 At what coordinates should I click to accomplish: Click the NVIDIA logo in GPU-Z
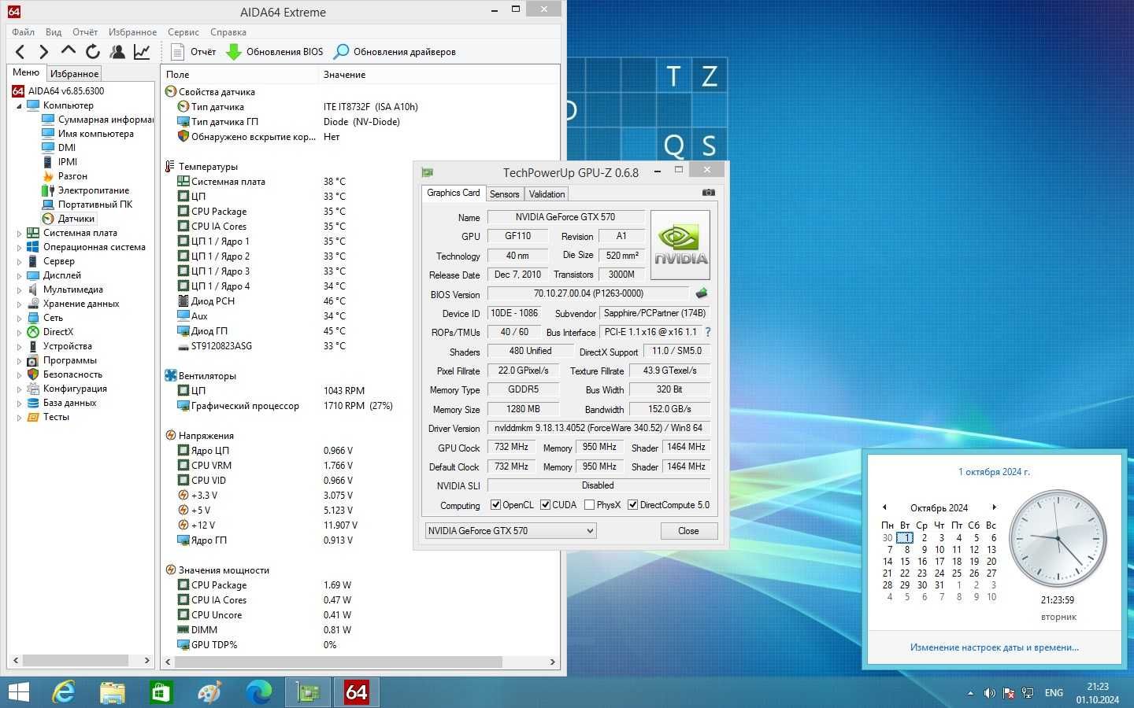click(x=680, y=245)
